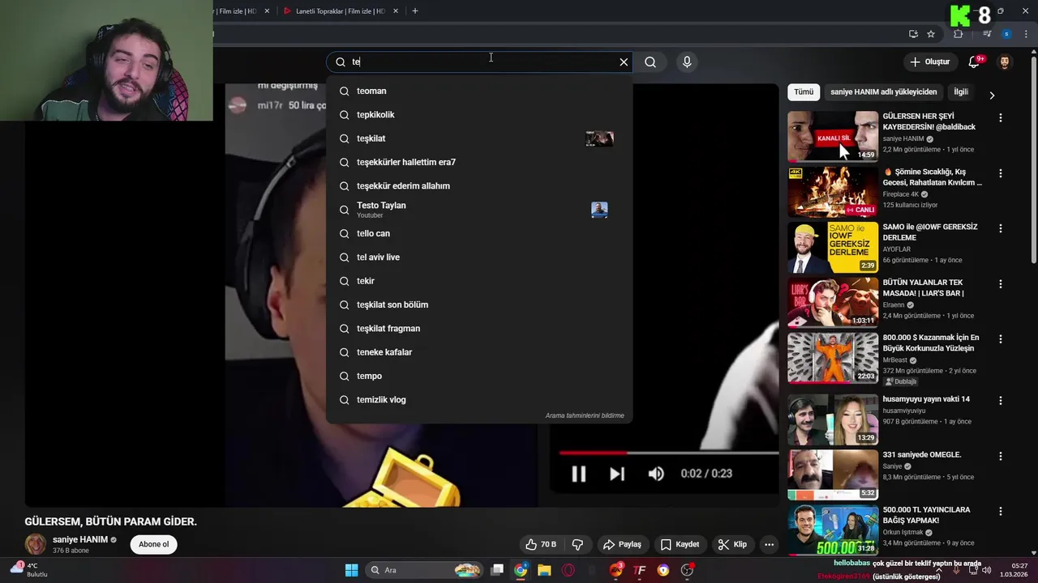Bookmark this page with the star icon
Image resolution: width=1038 pixels, height=583 pixels.
931,34
